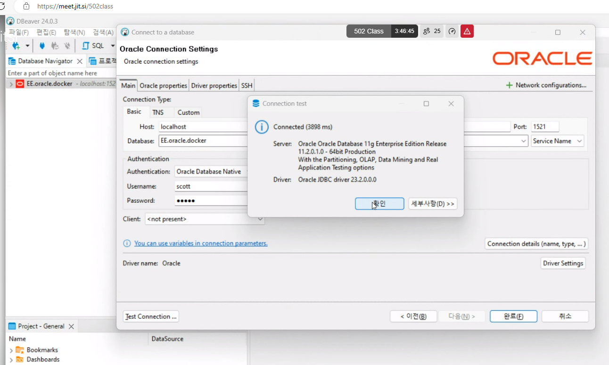Viewport: 609px width, 365px height.
Task: Expand the EE.oracle.docker connection node
Action: pos(11,84)
